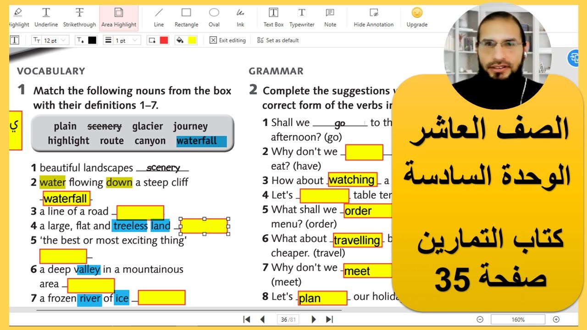This screenshot has width=587, height=330.
Task: Open the yellow fill color swatch
Action: pyautogui.click(x=192, y=40)
